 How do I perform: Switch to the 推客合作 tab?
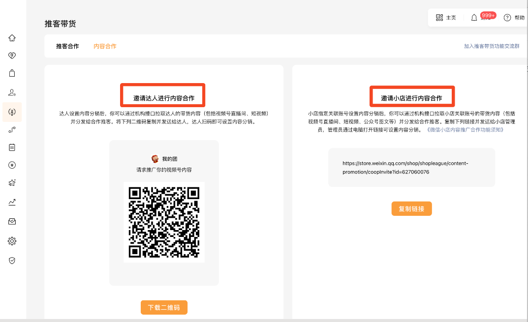67,46
